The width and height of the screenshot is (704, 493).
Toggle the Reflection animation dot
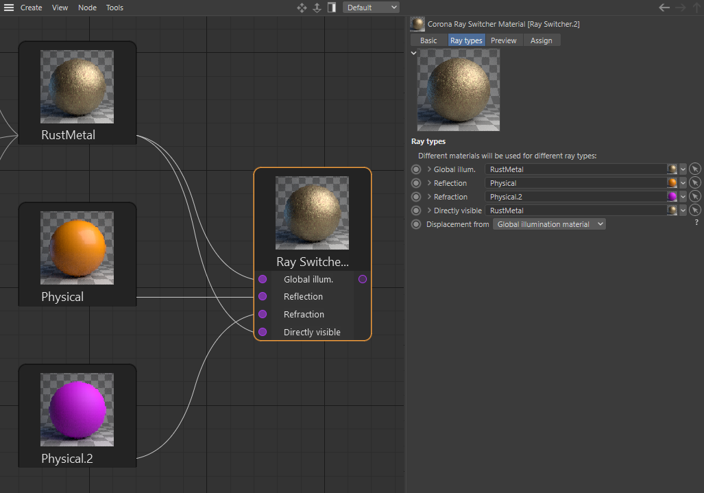coord(416,183)
